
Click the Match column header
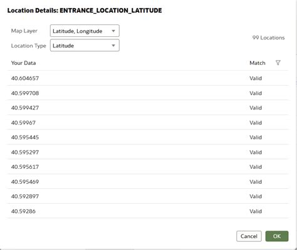(258, 63)
